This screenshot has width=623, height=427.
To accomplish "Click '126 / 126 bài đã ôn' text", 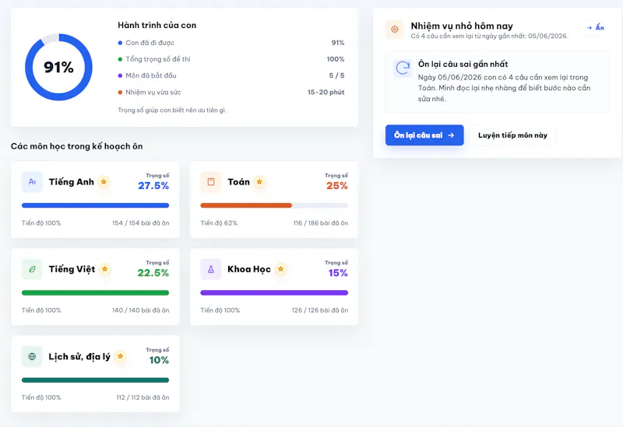I will tap(320, 310).
